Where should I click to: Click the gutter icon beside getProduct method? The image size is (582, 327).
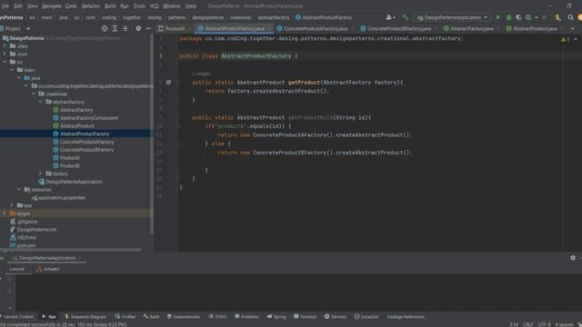coord(168,83)
